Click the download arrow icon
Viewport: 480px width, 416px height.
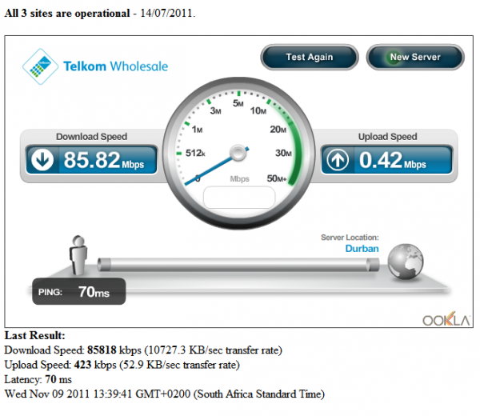click(42, 160)
